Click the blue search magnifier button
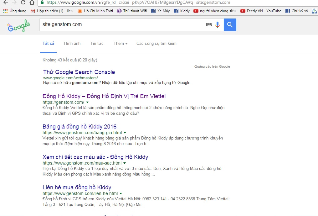The height and width of the screenshot is (216, 318). 230,25
